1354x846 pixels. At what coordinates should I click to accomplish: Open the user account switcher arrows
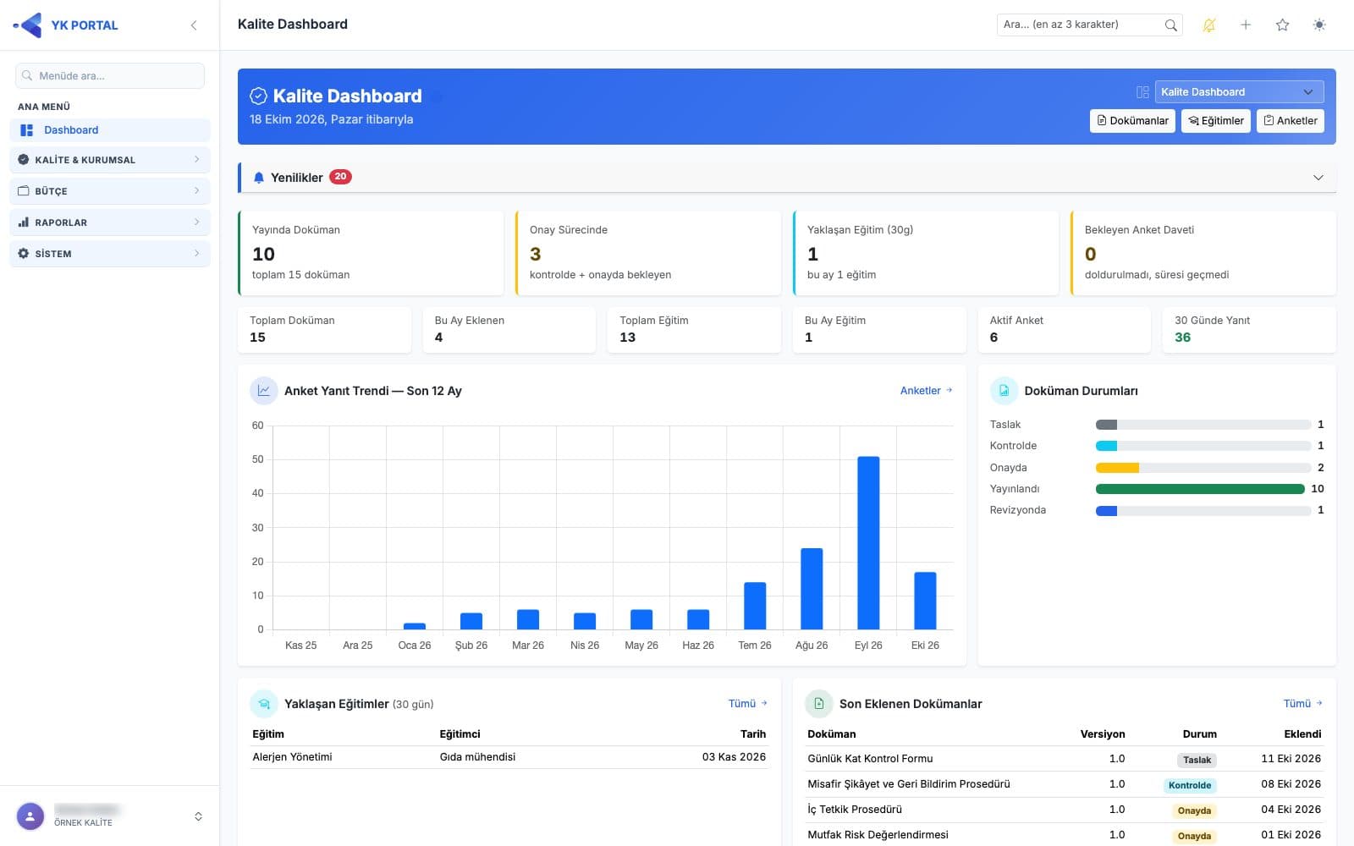tap(198, 816)
